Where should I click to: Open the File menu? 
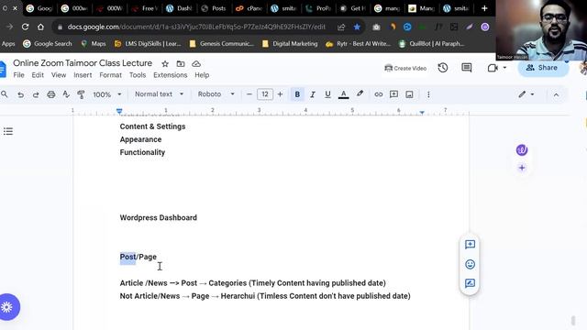(x=18, y=75)
